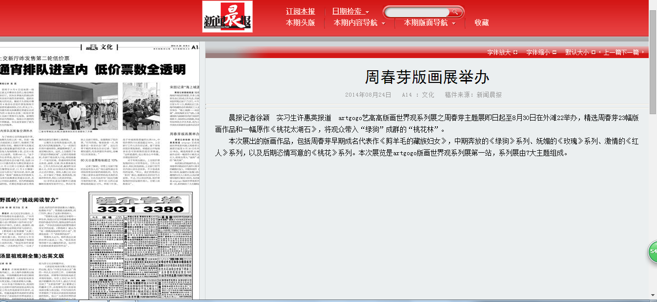Click the 新闻晨报 newspaper logo
Image resolution: width=657 pixels, height=302 pixels.
[x=227, y=17]
